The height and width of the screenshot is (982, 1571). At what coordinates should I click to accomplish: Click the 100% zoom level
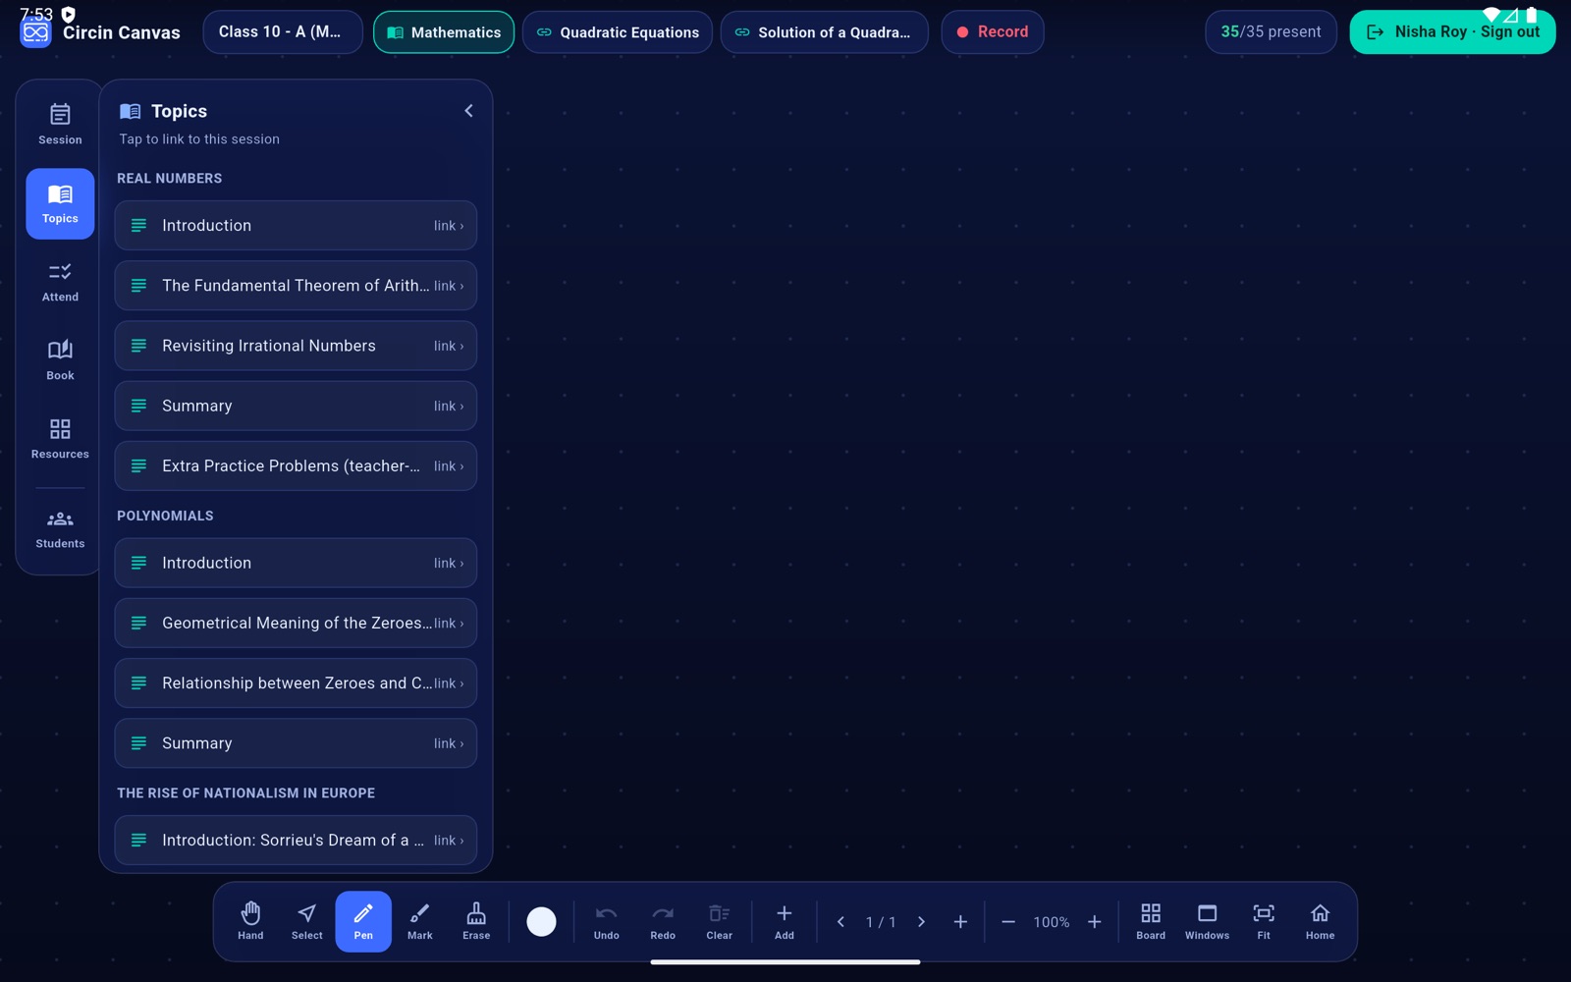point(1051,922)
